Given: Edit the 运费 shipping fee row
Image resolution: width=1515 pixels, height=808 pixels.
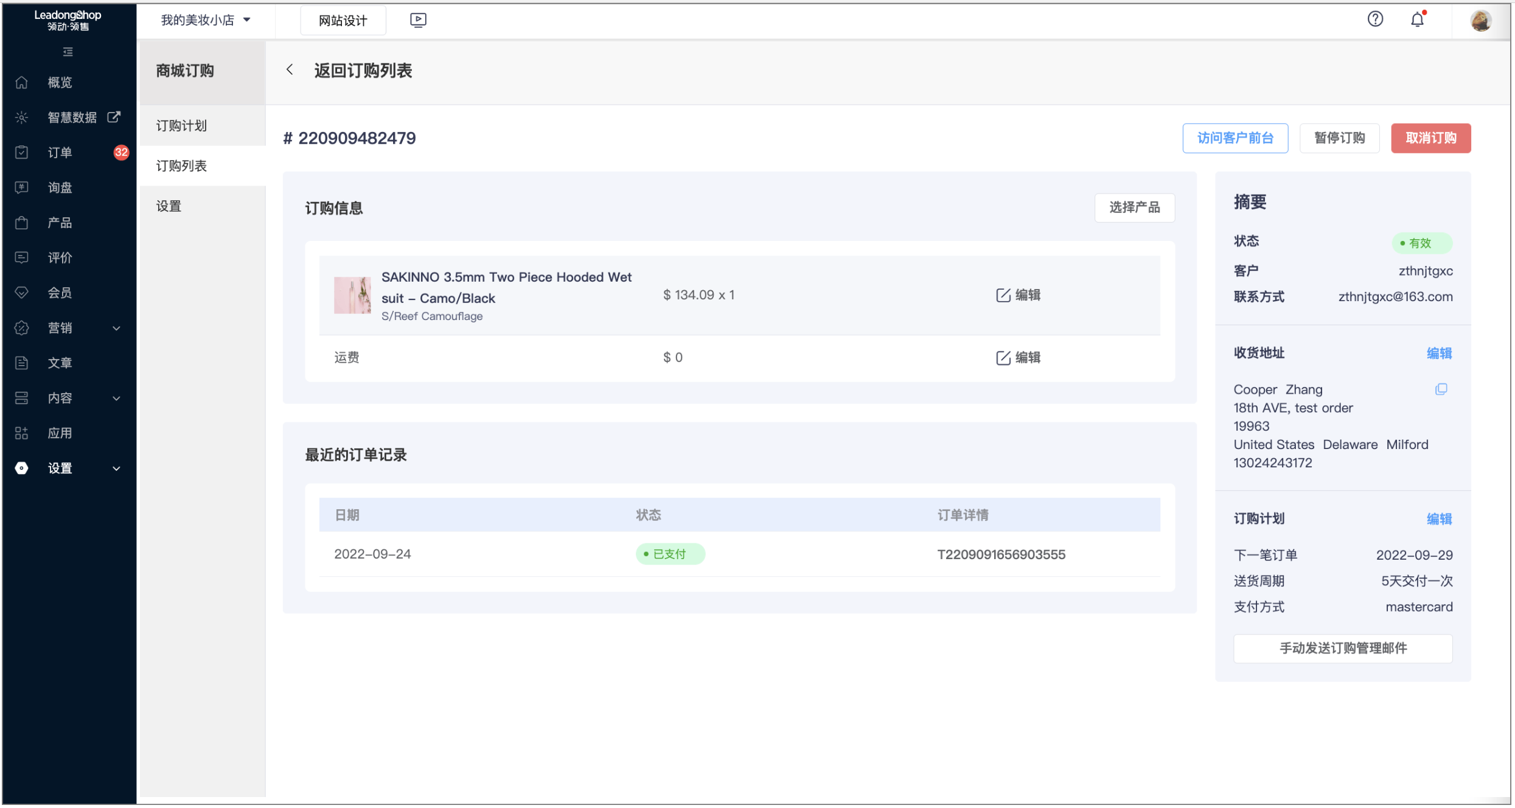Looking at the screenshot, I should pyautogui.click(x=1019, y=358).
